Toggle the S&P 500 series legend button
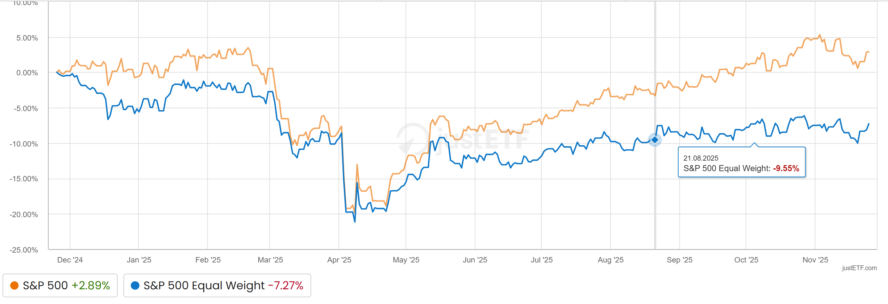Image resolution: width=888 pixels, height=304 pixels. click(60, 285)
